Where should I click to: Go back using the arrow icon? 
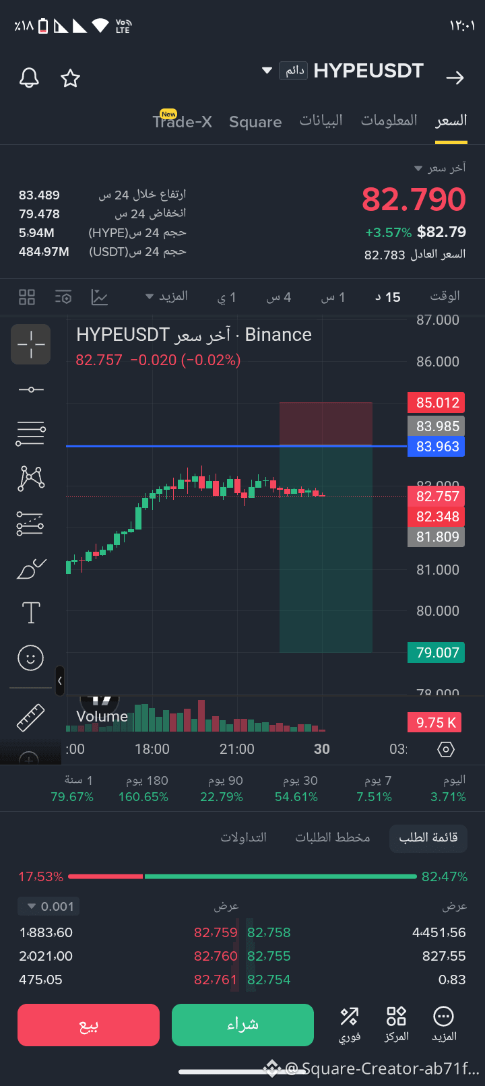tap(455, 77)
